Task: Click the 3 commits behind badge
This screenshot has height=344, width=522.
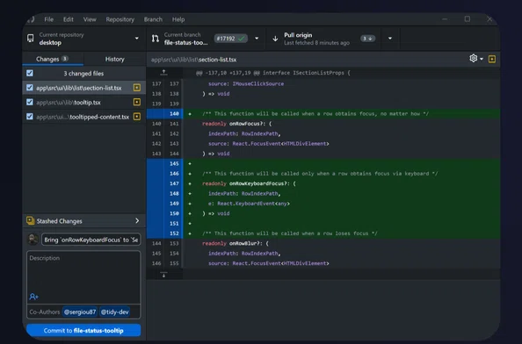Action: [x=367, y=39]
